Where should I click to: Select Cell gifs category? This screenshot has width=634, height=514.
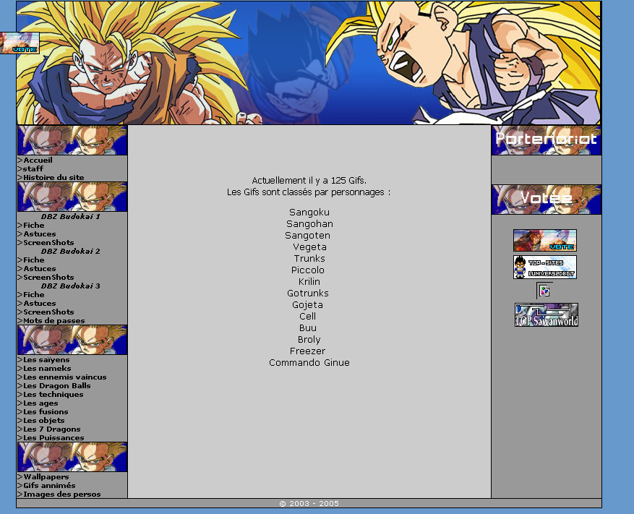(x=308, y=316)
